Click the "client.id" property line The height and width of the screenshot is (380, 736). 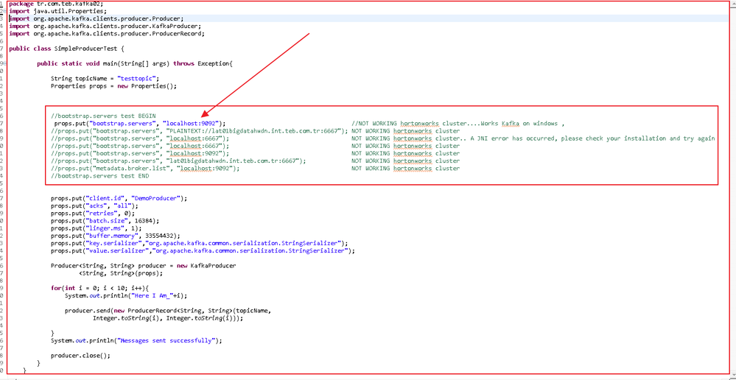[x=119, y=198]
